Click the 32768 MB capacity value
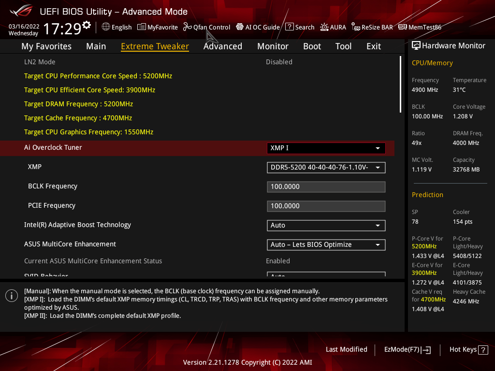 click(466, 170)
